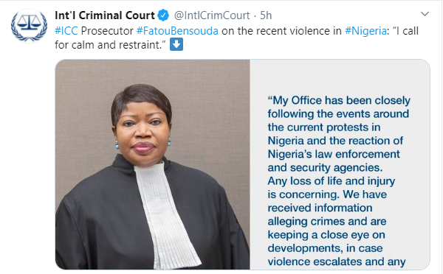
Task: Open the 5h tweet timestamp
Action: coord(266,15)
